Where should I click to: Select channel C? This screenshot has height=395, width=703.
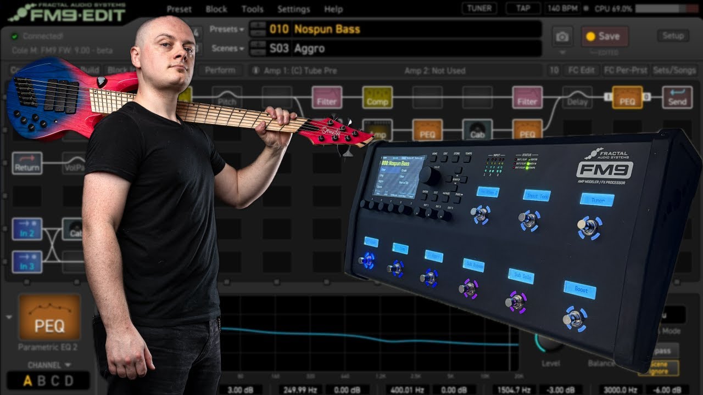55,381
